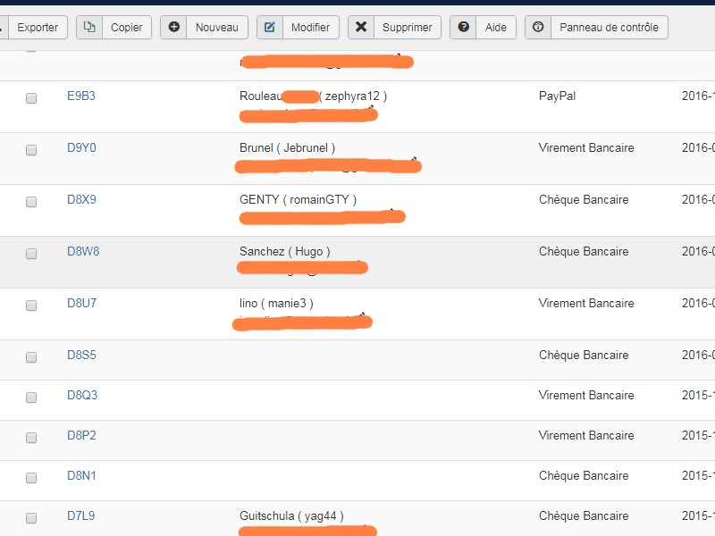Open the D8X9 order link
This screenshot has width=715, height=536.
coord(81,199)
